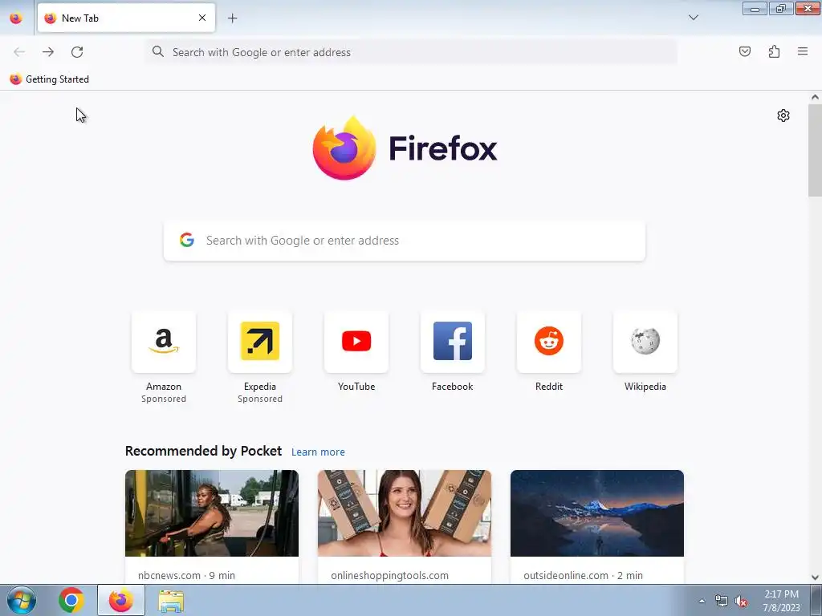Close the New Tab tab
Viewport: 822px width, 616px height.
click(202, 18)
